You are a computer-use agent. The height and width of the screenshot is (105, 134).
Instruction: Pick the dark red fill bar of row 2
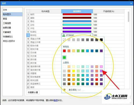coord(77,18)
